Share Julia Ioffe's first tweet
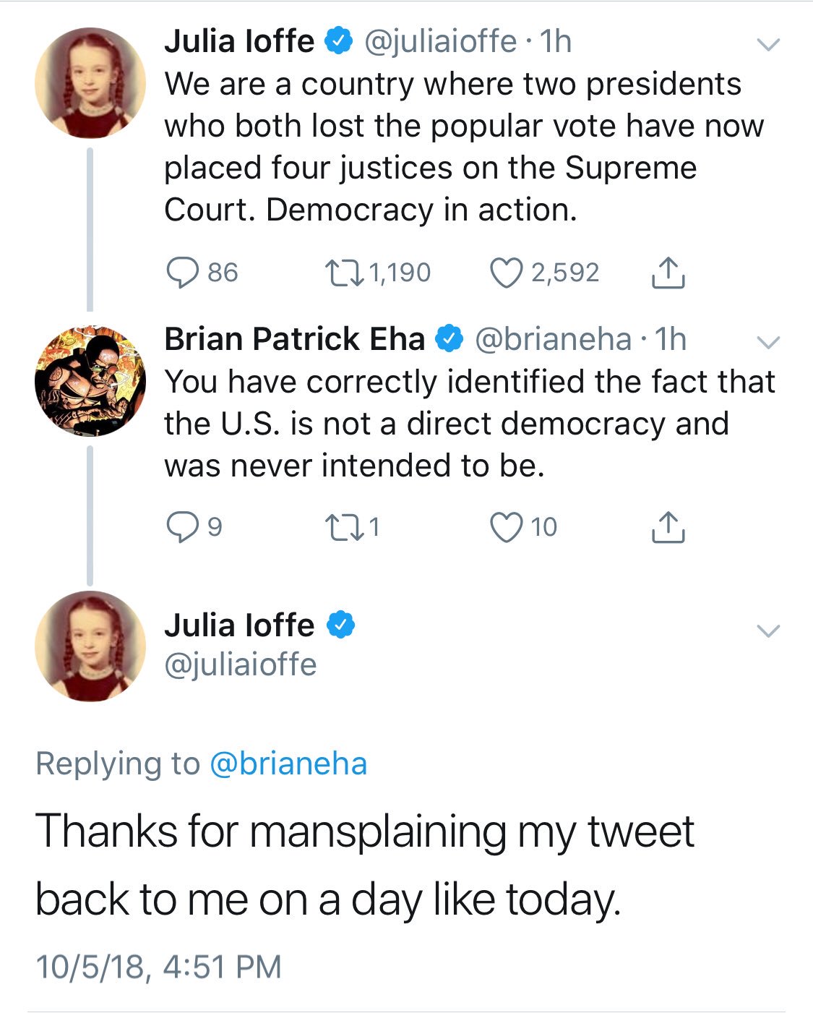This screenshot has height=1013, width=813. 668,273
